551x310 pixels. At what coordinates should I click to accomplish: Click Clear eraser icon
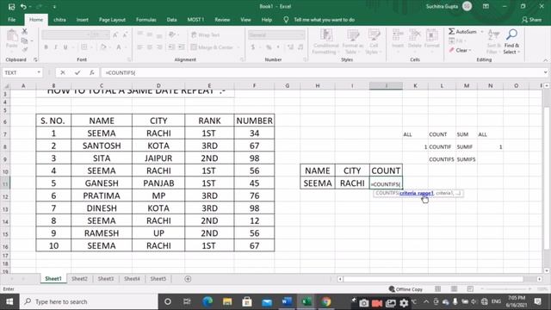[x=451, y=50]
